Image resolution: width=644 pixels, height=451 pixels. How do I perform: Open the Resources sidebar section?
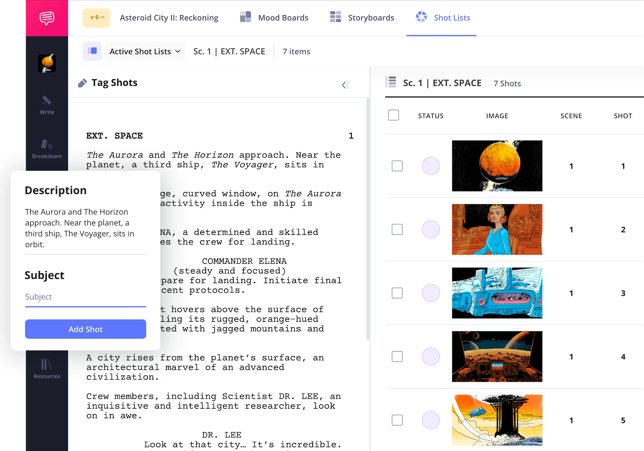tap(47, 369)
